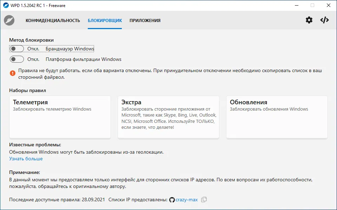Open the Узнать больше link

(26, 159)
